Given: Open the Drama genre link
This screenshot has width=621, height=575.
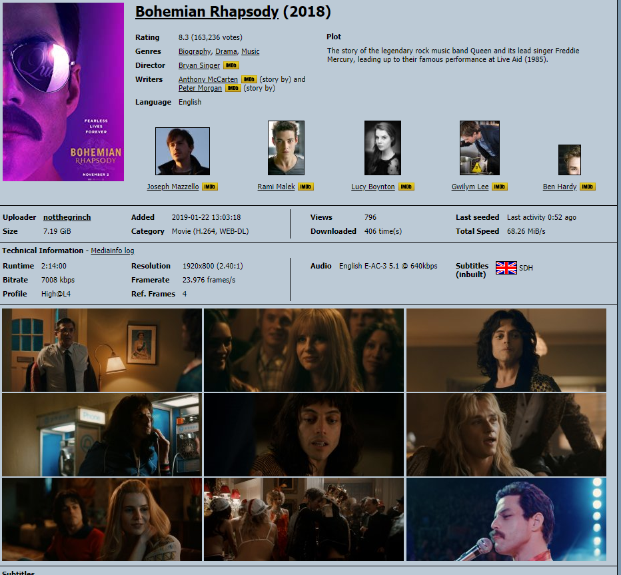Looking at the screenshot, I should click(x=226, y=51).
